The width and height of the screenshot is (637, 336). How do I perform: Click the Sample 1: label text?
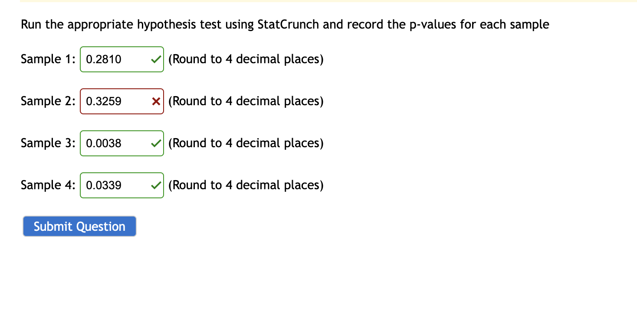click(x=48, y=59)
